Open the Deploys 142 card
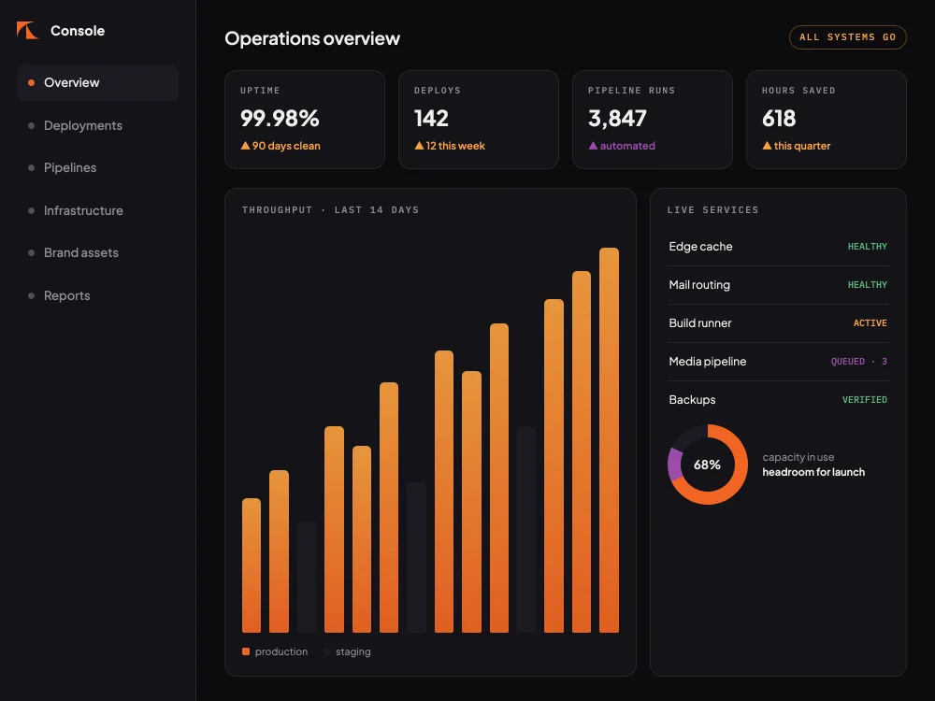935x701 pixels. (x=478, y=120)
